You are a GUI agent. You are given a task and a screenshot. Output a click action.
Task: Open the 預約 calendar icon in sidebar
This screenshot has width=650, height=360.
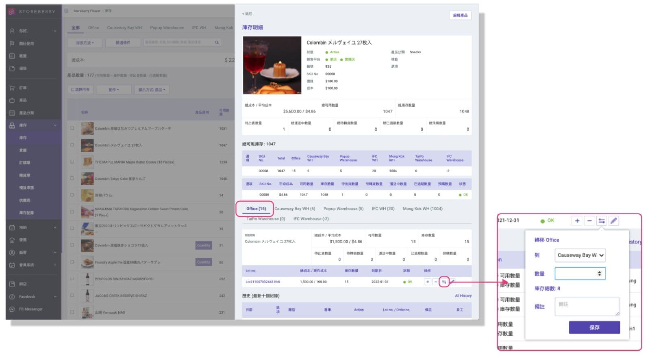point(12,228)
